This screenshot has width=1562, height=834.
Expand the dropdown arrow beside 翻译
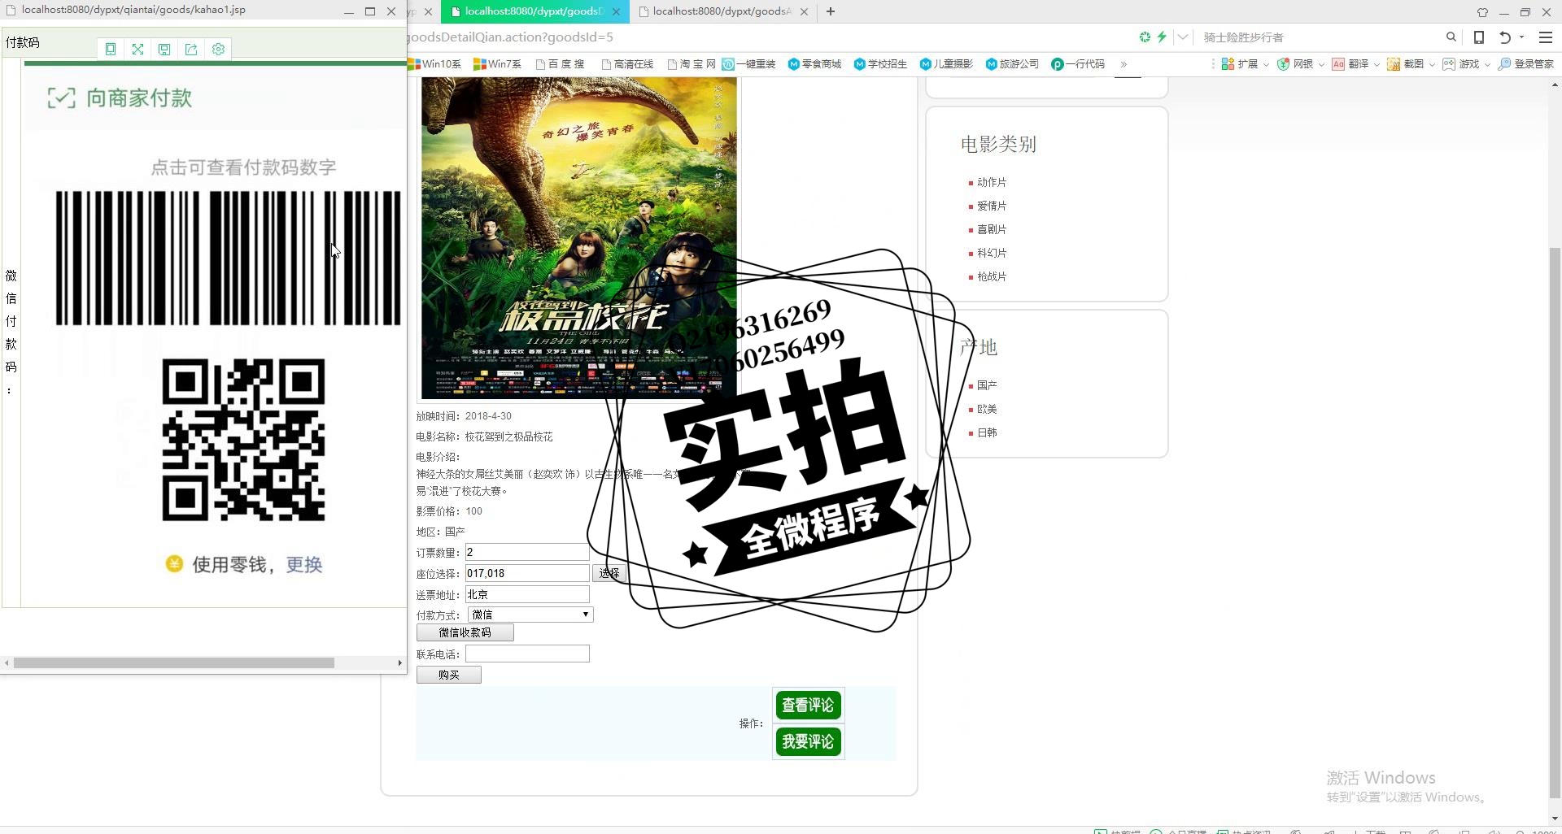pyautogui.click(x=1377, y=65)
